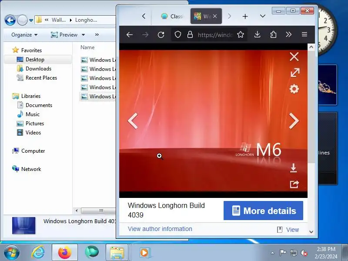Switch to the Classi... browser tab

pyautogui.click(x=172, y=16)
